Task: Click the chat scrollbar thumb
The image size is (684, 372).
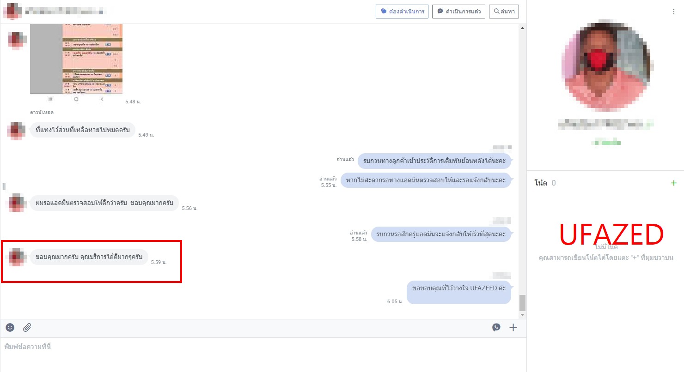Action: coord(522,303)
